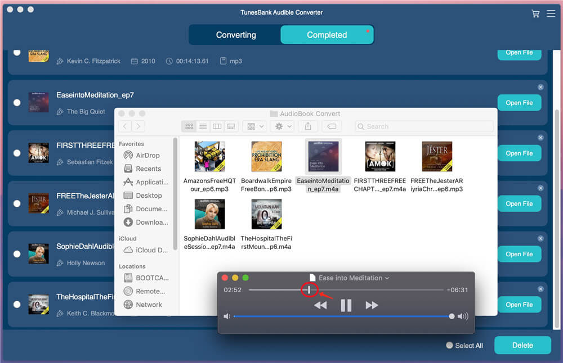The image size is (563, 363).
Task: Open the Finder action gear dropdown
Action: 283,126
